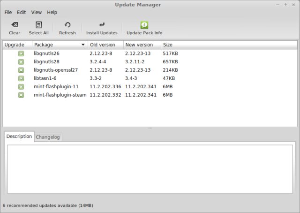The width and height of the screenshot is (300, 213).
Task: Close the Update Manager window
Action: pos(293,5)
